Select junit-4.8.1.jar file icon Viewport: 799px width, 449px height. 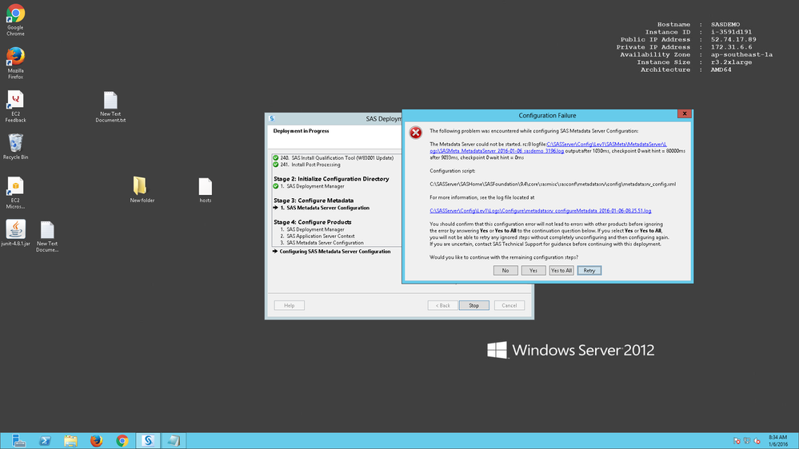[x=15, y=232]
